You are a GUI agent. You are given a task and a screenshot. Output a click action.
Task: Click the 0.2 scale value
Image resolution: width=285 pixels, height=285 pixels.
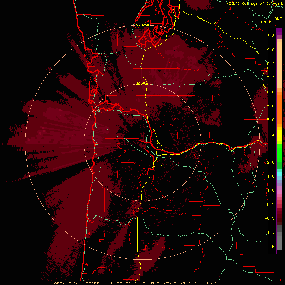(271, 205)
